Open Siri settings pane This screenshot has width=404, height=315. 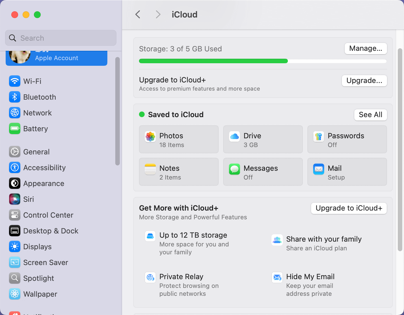tap(29, 199)
